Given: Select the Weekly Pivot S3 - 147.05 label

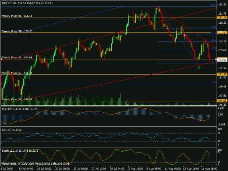Looking at the screenshot, I should pos(17,100).
